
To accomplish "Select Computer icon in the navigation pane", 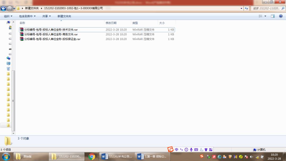I will pyautogui.click(x=8, y=23).
